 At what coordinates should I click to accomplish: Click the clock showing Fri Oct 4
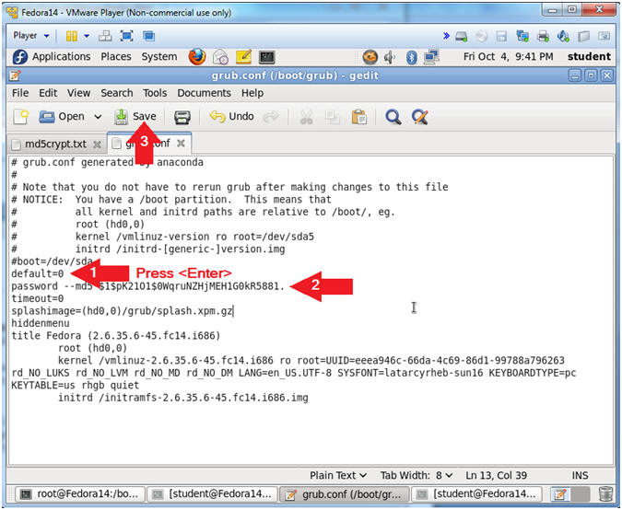(508, 57)
